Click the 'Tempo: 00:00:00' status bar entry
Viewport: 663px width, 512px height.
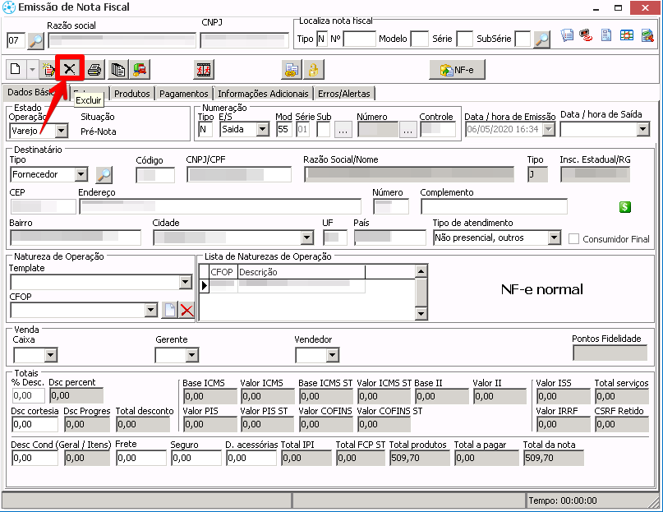(563, 500)
